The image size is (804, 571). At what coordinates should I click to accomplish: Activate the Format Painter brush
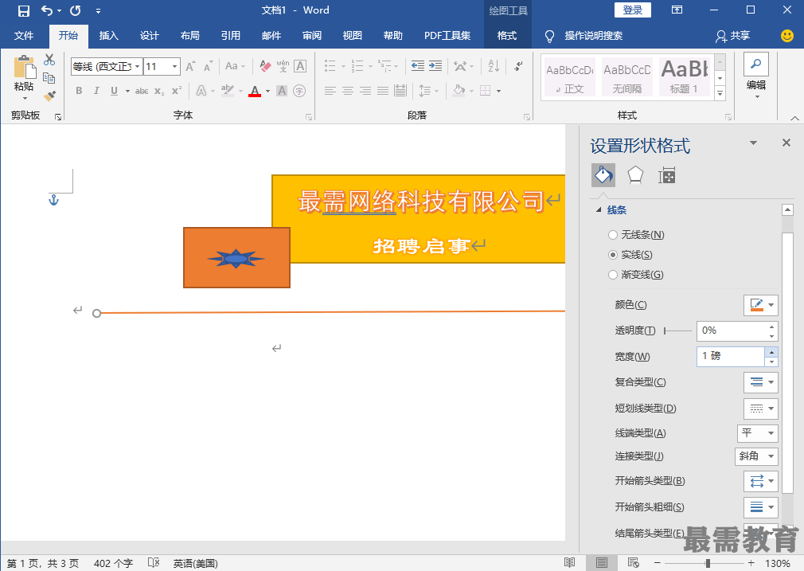coord(49,96)
